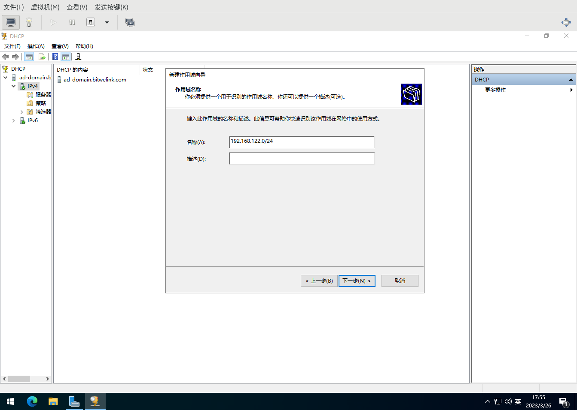Open 操作(A) menu in the DHCP window
The width and height of the screenshot is (577, 410).
click(x=36, y=46)
